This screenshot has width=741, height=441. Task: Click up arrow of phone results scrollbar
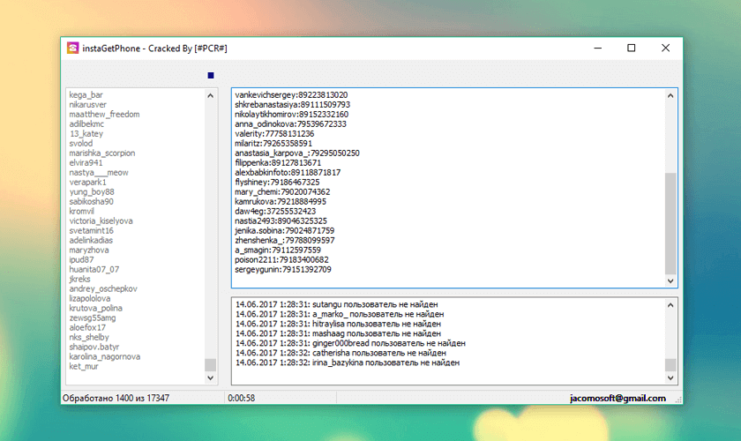tap(670, 95)
